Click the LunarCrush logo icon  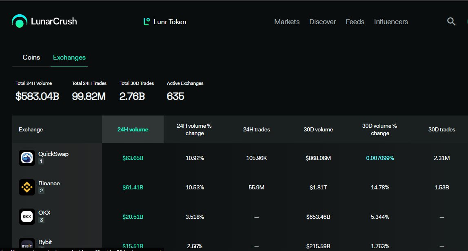[x=20, y=21]
